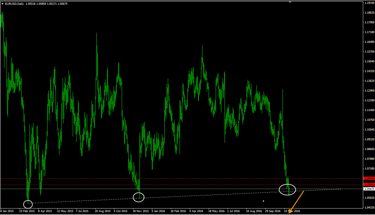Click the 1.04320 value on the price scale
The height and width of the screenshot is (215, 375).
tap(369, 207)
